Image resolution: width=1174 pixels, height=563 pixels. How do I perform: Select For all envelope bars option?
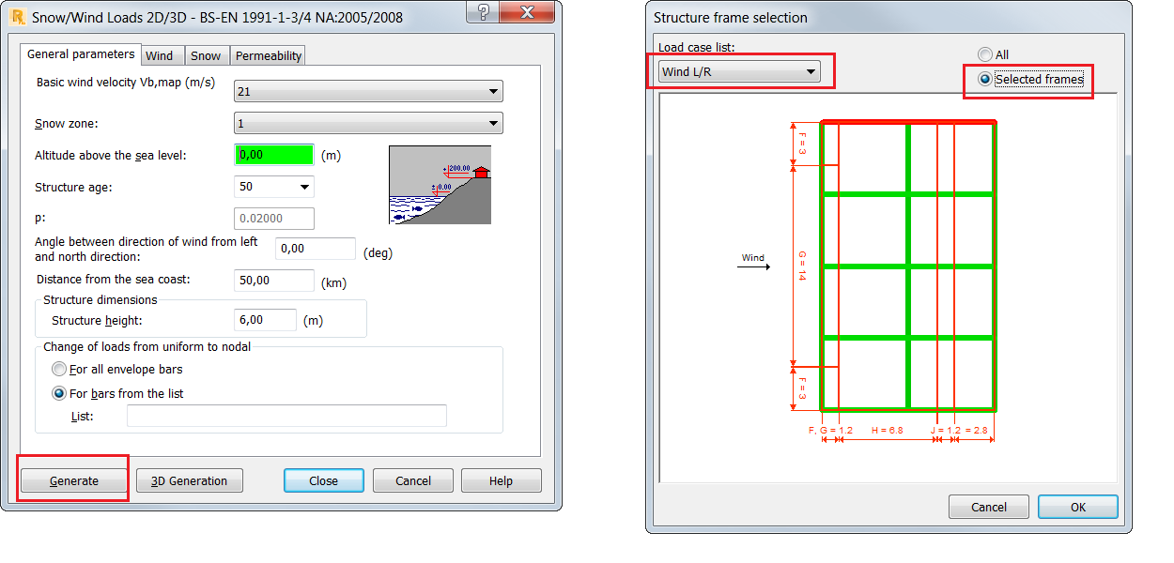pyautogui.click(x=58, y=368)
